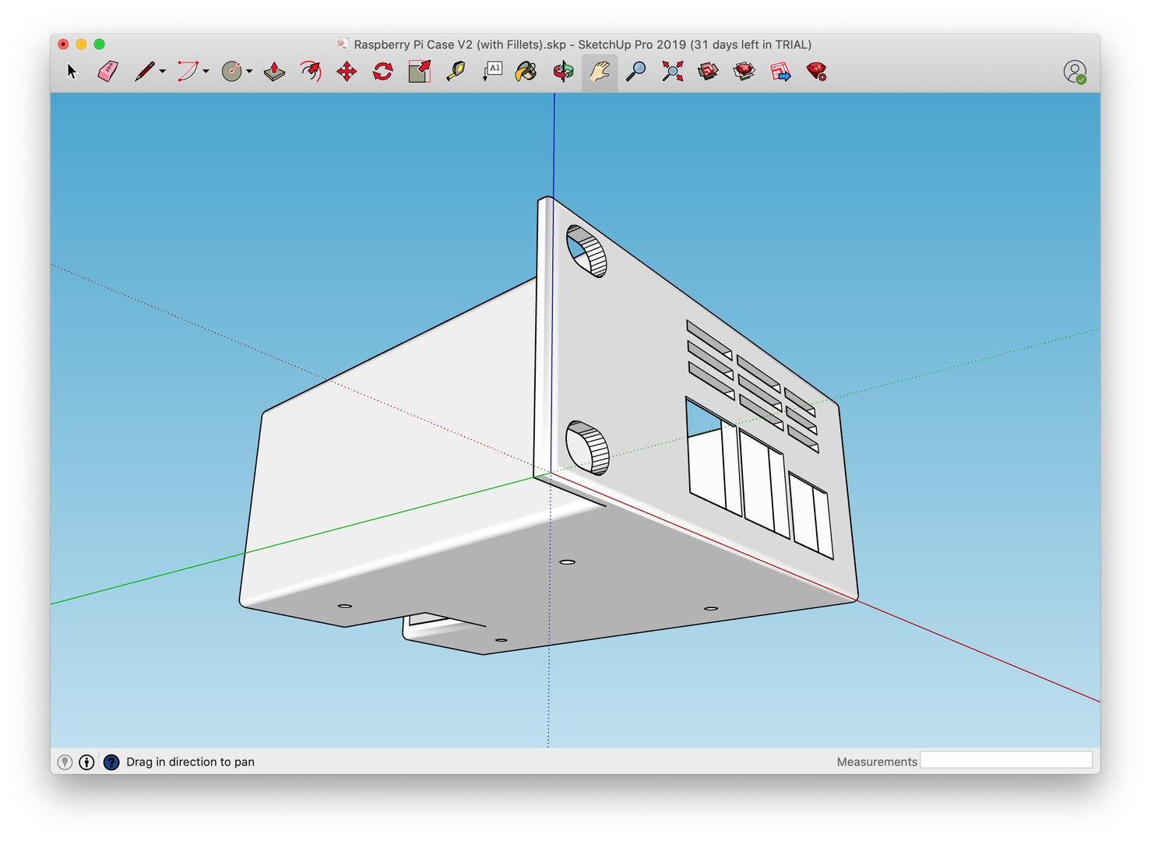Choose the Eraser tool

pyautogui.click(x=108, y=72)
